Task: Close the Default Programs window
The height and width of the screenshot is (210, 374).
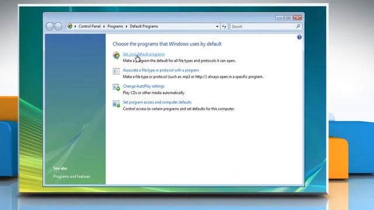Action: (297, 17)
